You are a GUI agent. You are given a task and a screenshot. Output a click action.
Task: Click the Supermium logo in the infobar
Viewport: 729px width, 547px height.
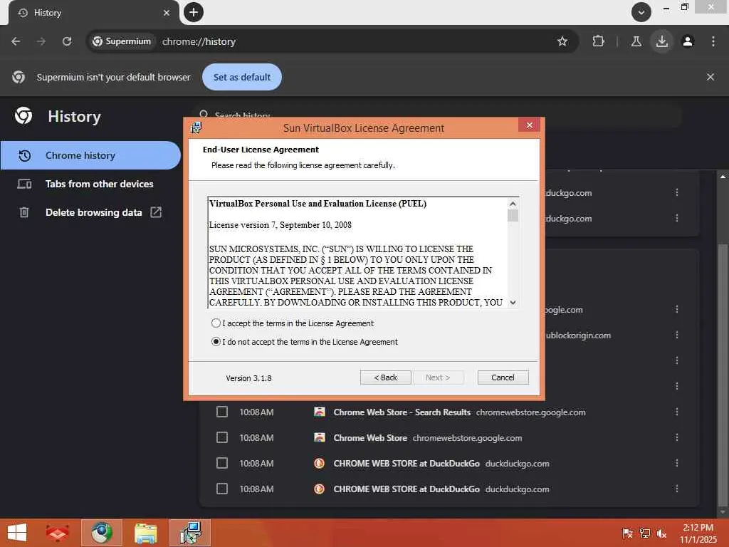pos(19,77)
